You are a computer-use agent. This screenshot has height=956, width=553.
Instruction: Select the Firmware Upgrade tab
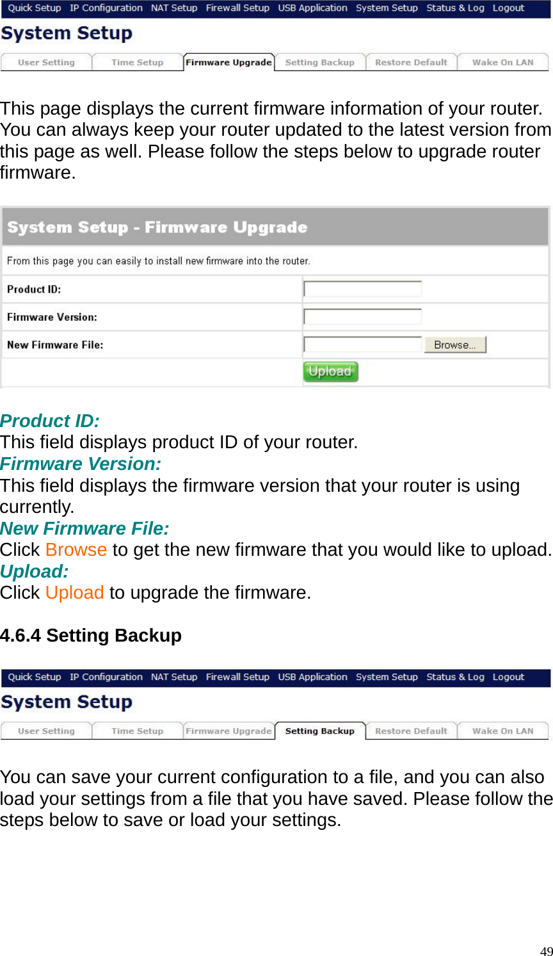(x=228, y=62)
